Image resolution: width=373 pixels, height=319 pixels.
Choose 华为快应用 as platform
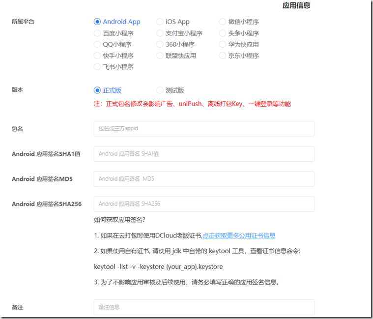223,45
